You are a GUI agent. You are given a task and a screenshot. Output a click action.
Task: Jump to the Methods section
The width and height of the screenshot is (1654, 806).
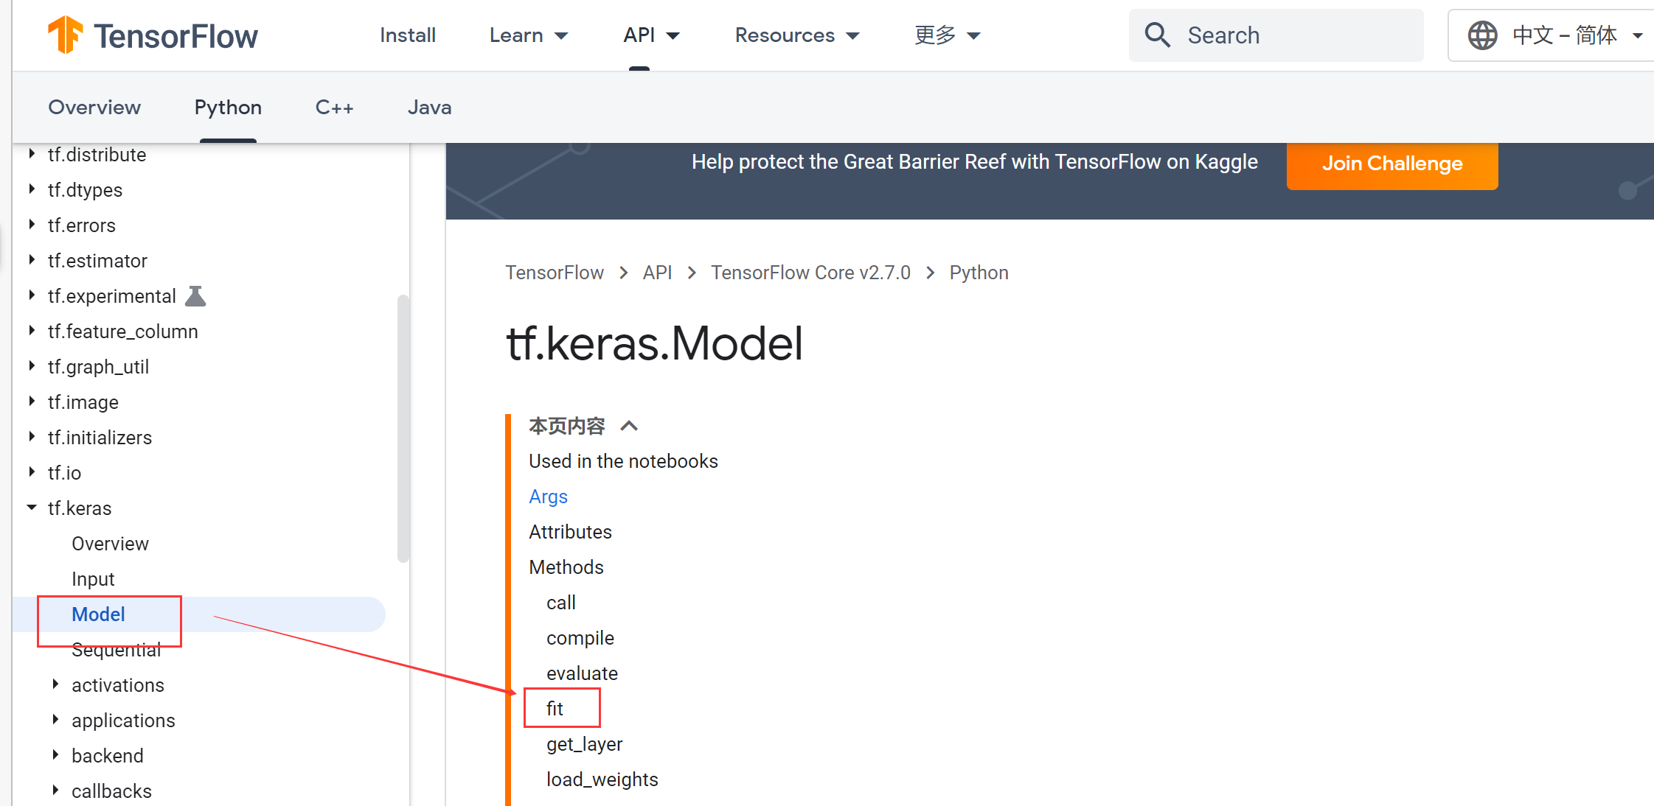pos(566,567)
